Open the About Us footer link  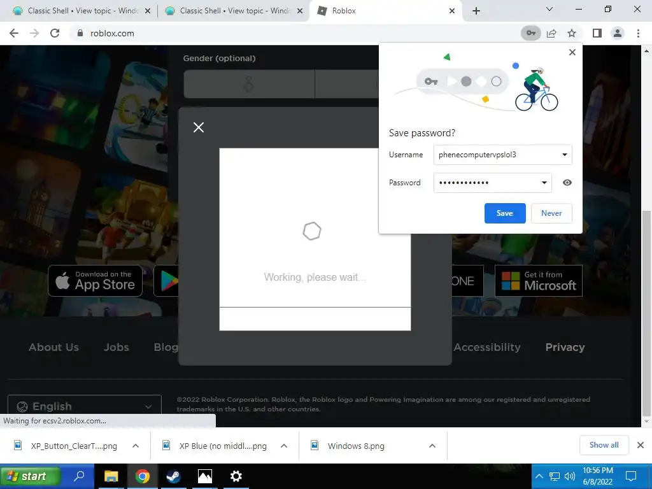point(53,347)
